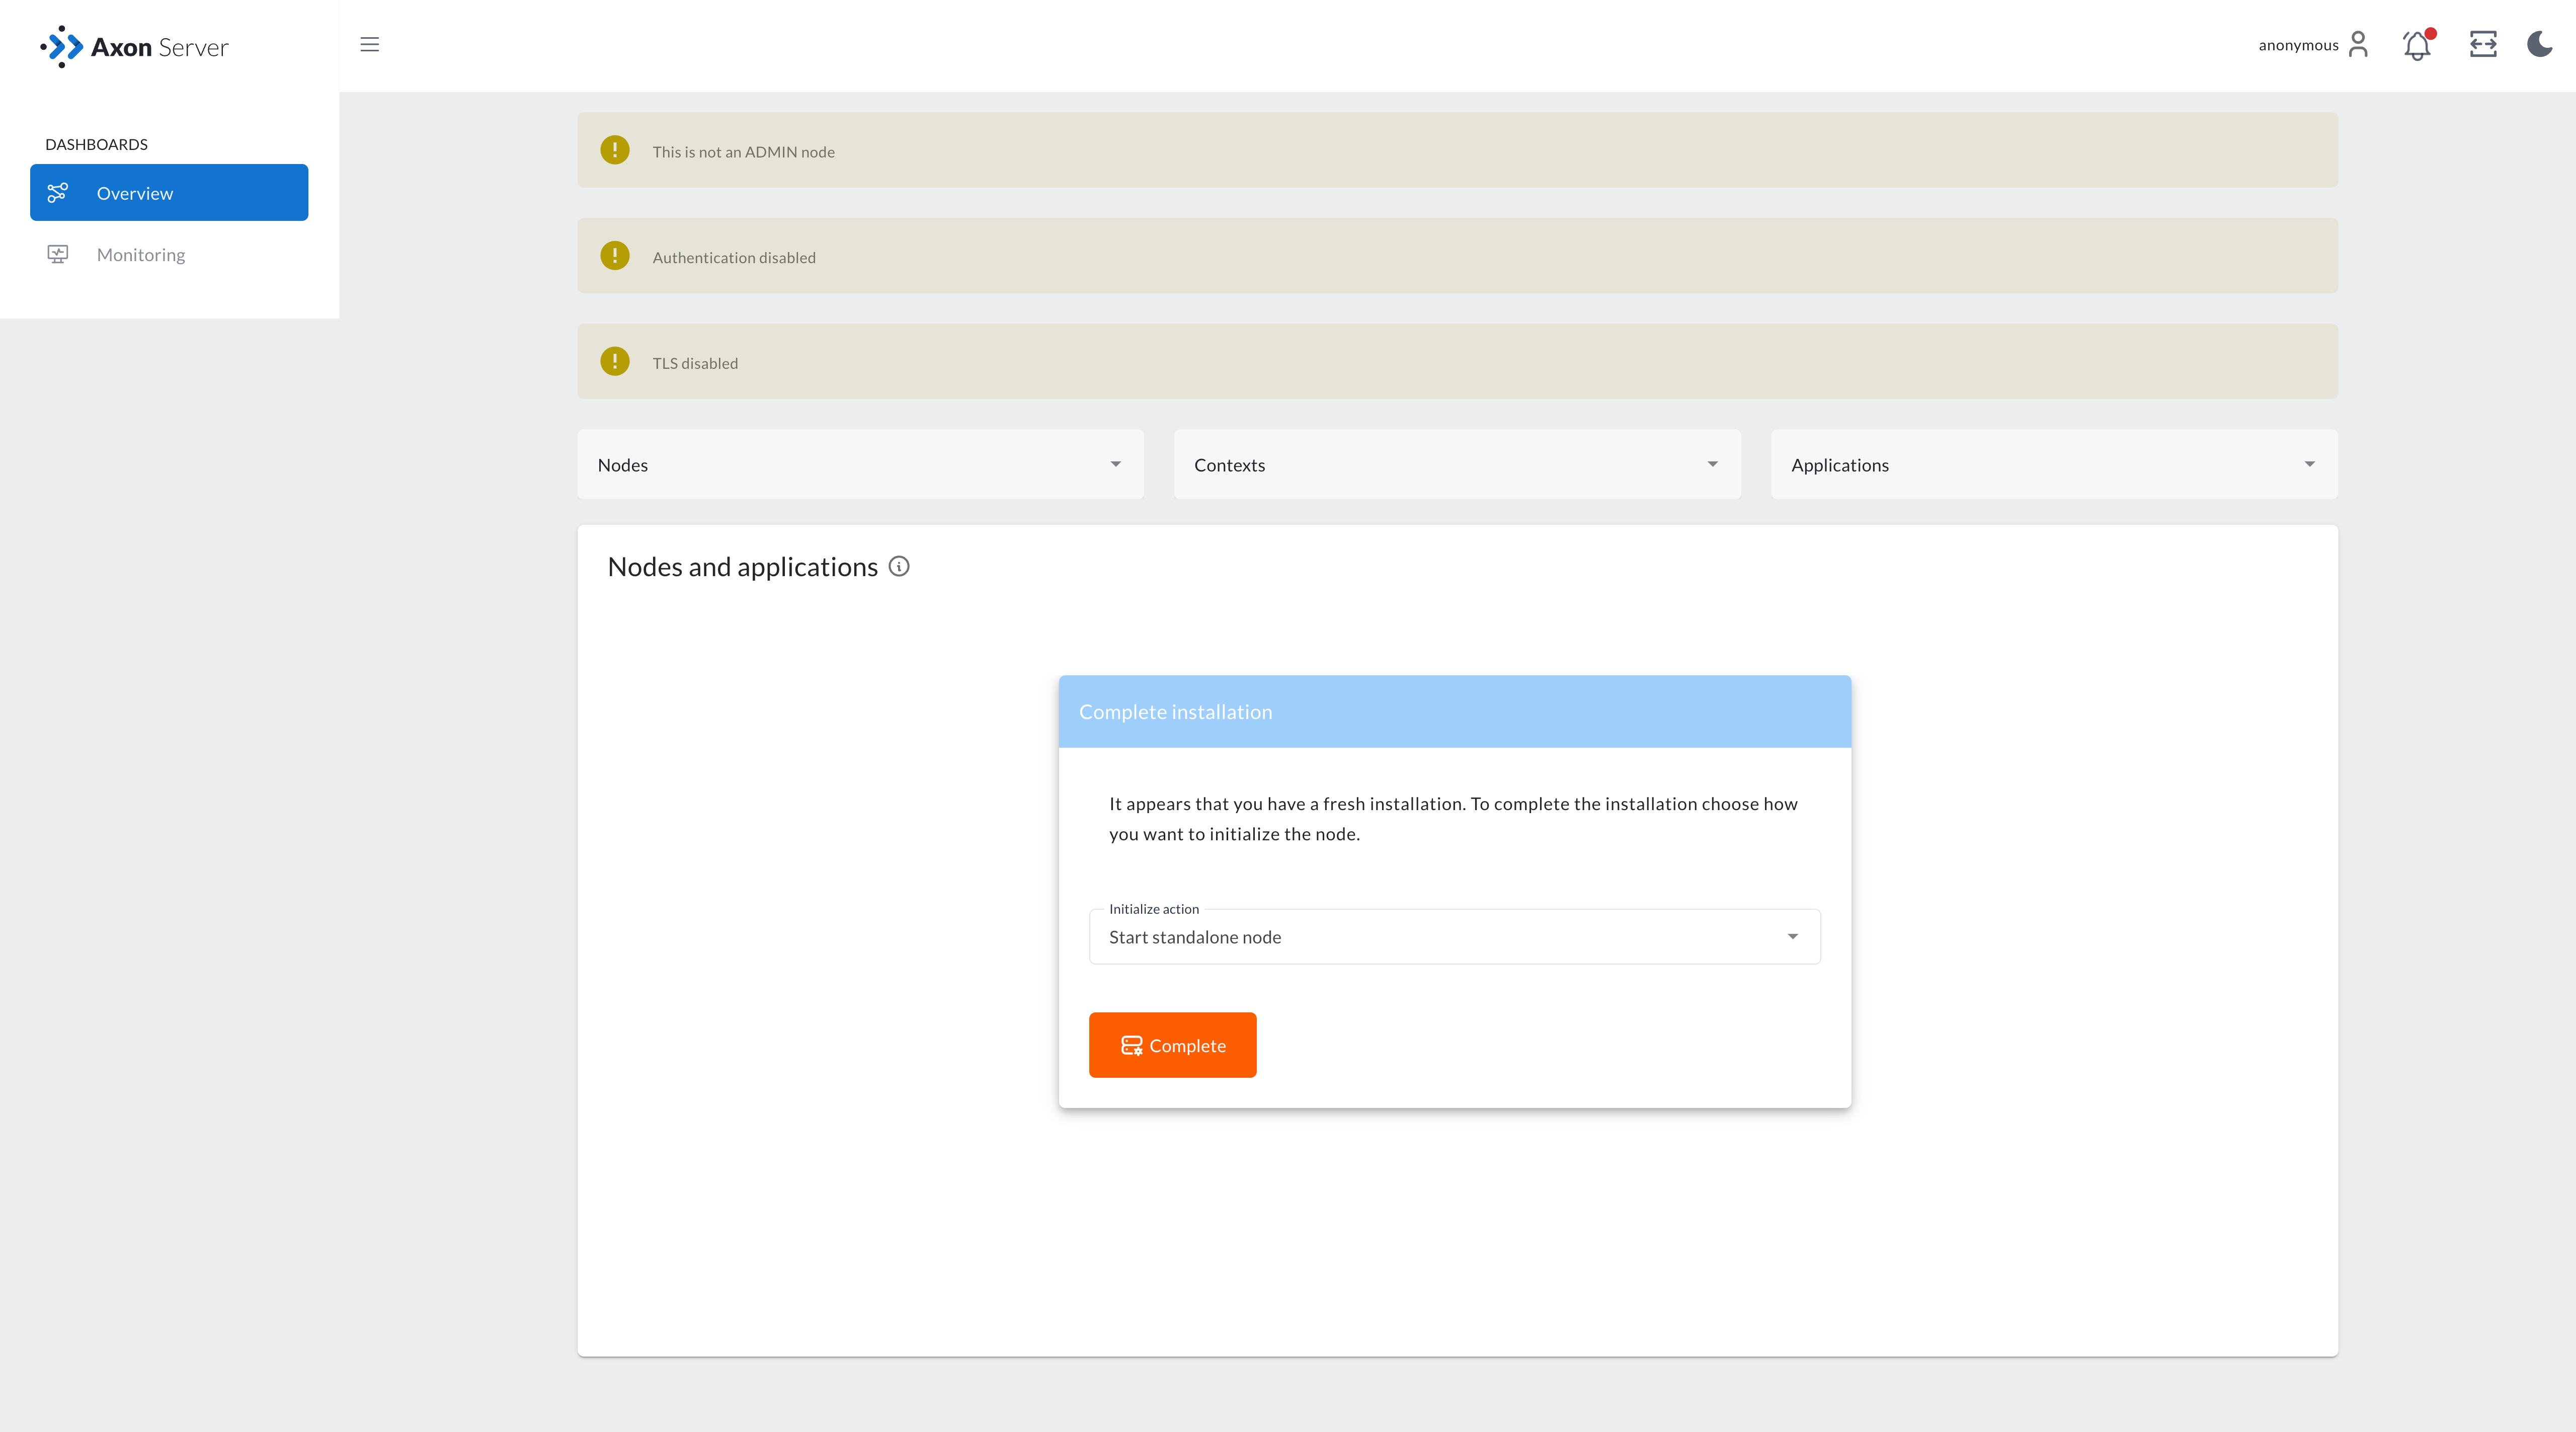Click the layout width switch icon
This screenshot has width=2576, height=1432.
pyautogui.click(x=2482, y=45)
